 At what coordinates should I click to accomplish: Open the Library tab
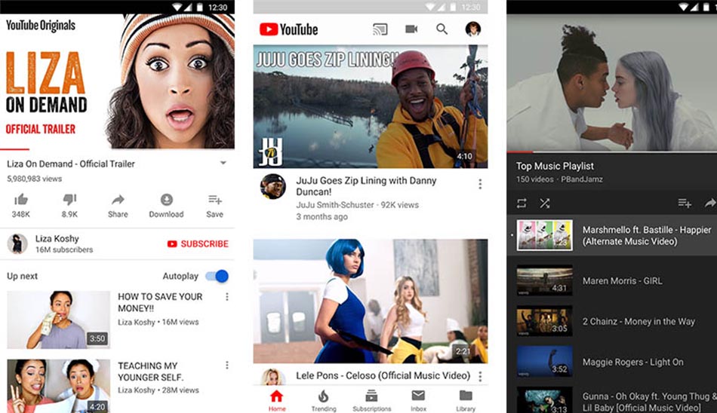[x=466, y=401]
